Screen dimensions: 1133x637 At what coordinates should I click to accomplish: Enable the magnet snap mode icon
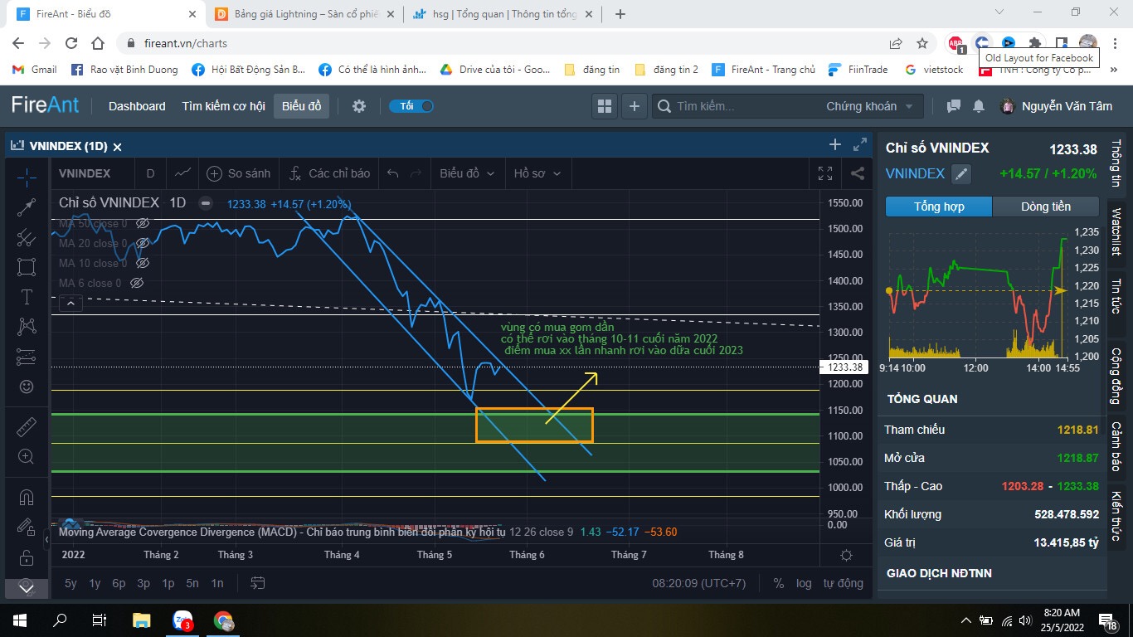tap(27, 498)
